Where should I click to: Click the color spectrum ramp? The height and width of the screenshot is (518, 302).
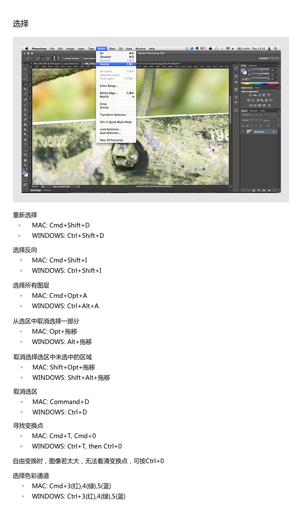click(259, 83)
